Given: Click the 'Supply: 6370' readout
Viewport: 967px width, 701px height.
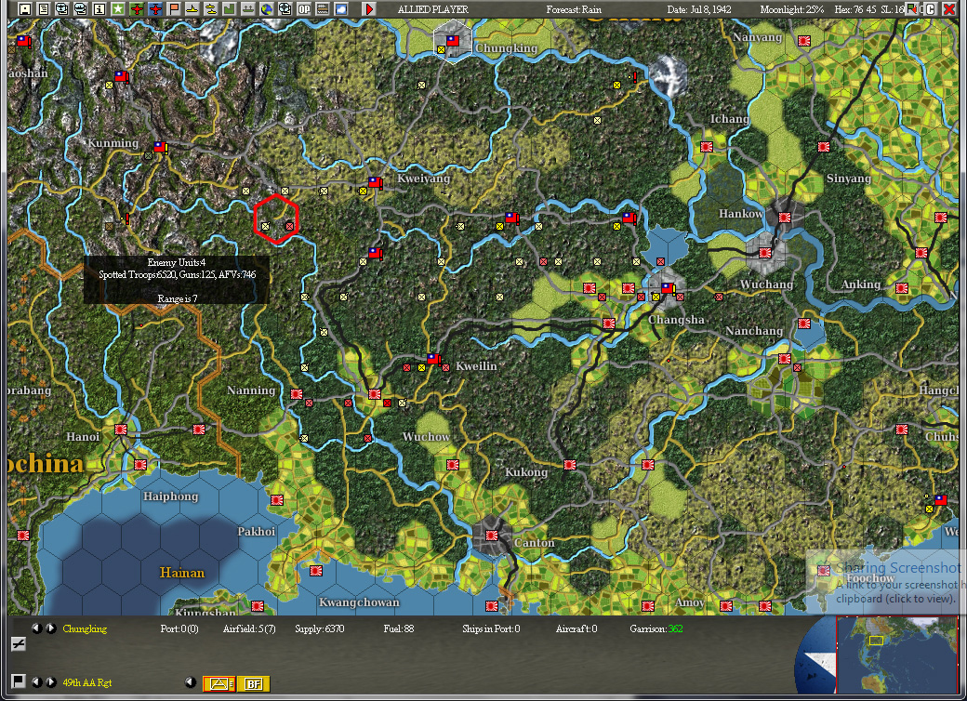Looking at the screenshot, I should pos(320,628).
